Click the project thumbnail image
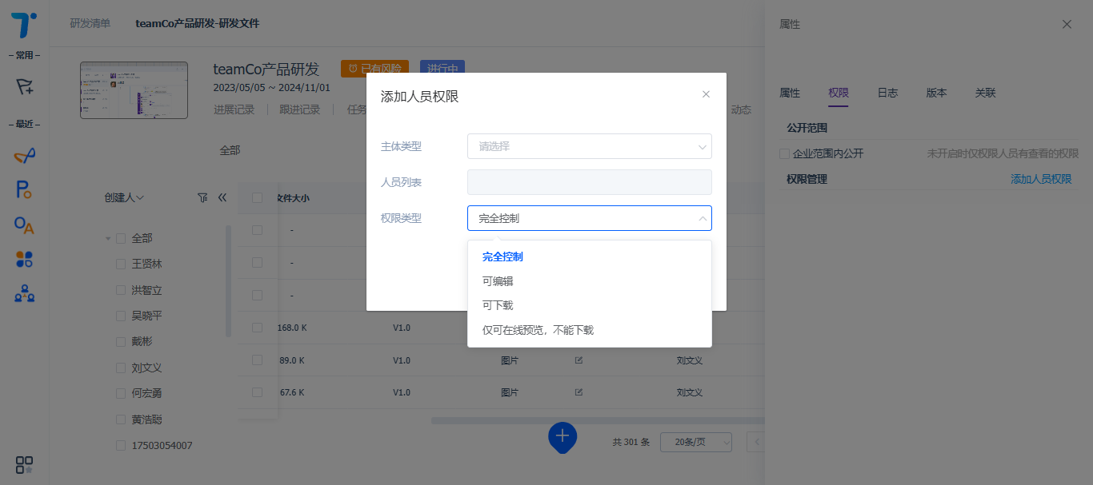 134,90
